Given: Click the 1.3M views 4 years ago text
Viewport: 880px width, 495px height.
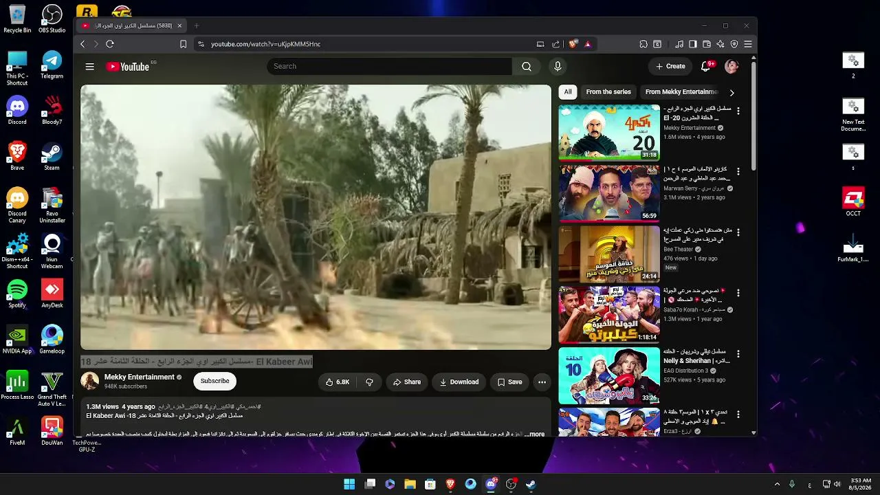Looking at the screenshot, I should 120,407.
